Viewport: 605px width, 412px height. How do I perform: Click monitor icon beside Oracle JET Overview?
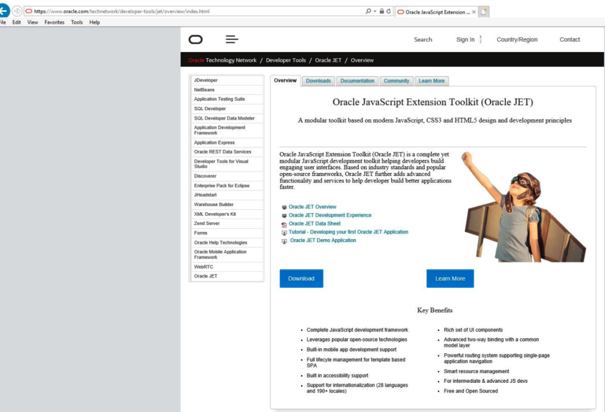coord(284,207)
